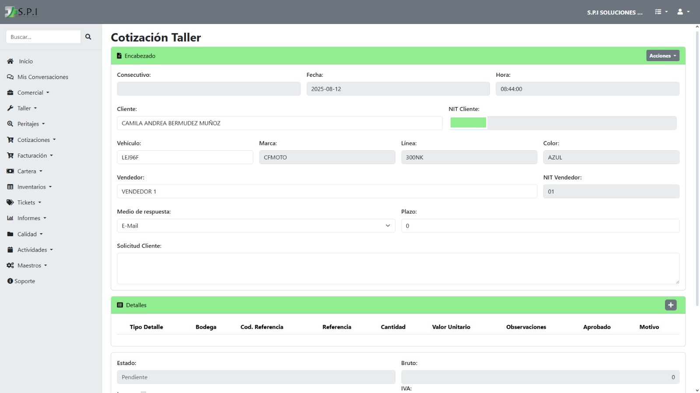Expand the Comercial menu
Screen dimensions: 700x393
point(33,93)
